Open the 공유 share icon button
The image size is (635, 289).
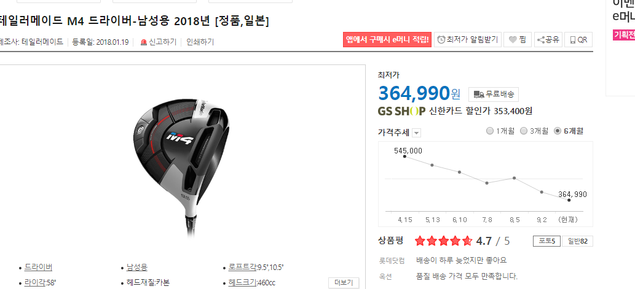[x=540, y=40]
